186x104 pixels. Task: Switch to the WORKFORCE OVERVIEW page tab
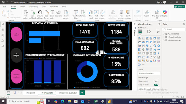pos(68,93)
